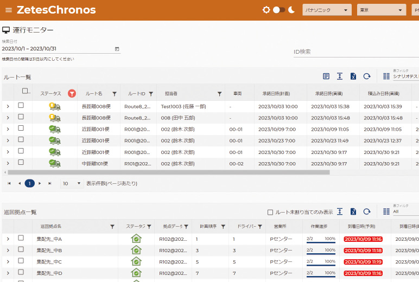419x282 pixels.
Task: Check the ルート未割り当てのみ表示 checkbox
Action: pyautogui.click(x=270, y=212)
